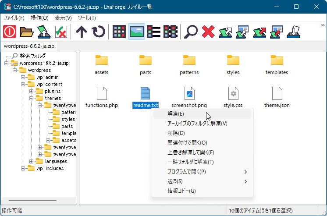Refresh the file list with circular arrow

click(x=99, y=32)
